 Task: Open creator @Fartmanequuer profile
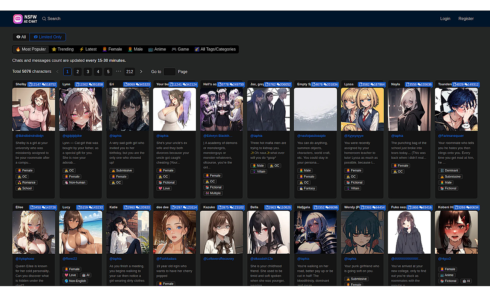tap(451, 136)
